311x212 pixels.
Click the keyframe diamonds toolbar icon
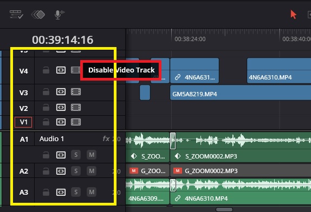tap(38, 15)
